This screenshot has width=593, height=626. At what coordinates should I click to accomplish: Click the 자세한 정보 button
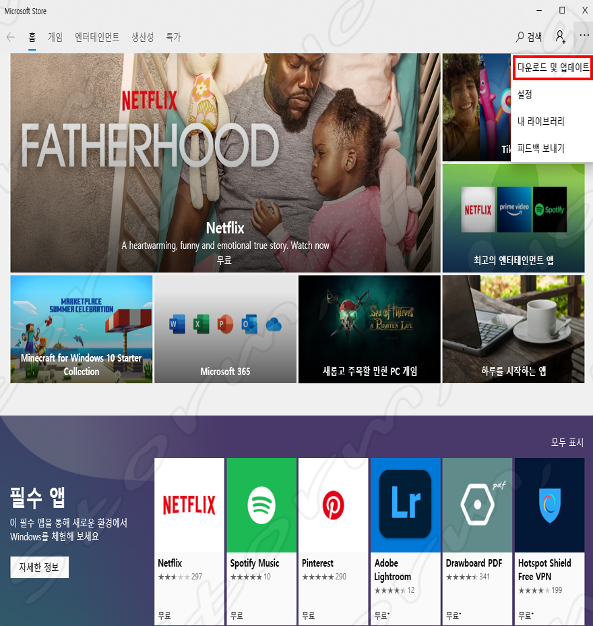[x=40, y=567]
